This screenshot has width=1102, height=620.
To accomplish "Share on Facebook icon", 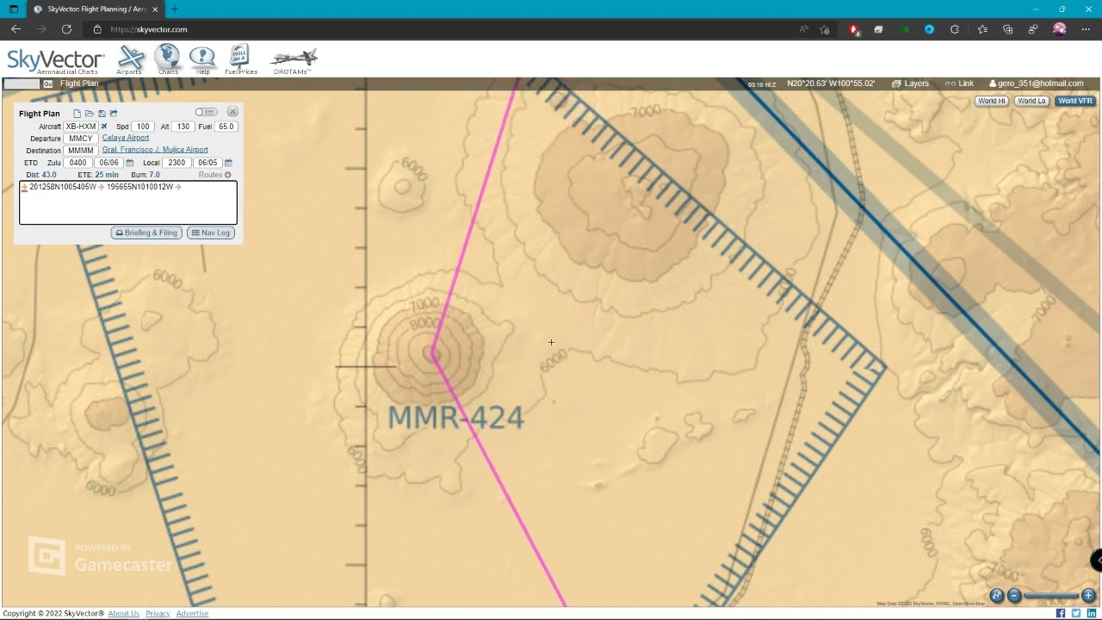I will 1061,613.
